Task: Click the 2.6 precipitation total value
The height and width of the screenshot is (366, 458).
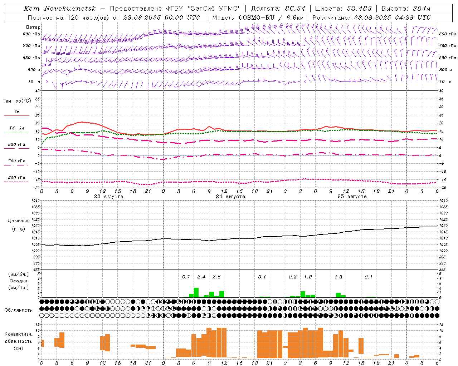Action: 216,277
